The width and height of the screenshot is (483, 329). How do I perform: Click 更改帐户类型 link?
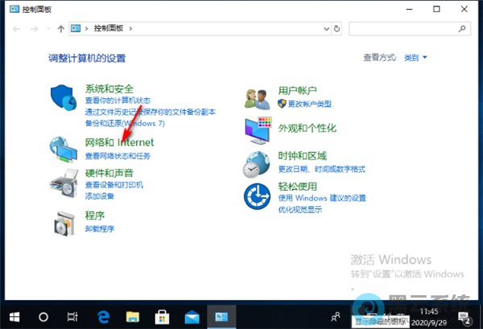(x=310, y=104)
